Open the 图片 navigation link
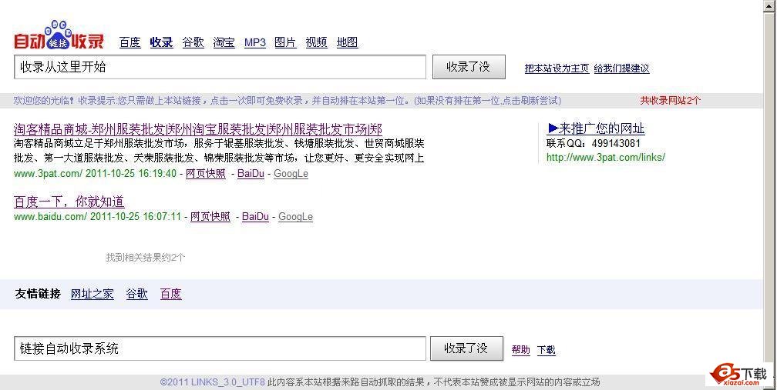Screen dimensions: 777x390 point(285,42)
